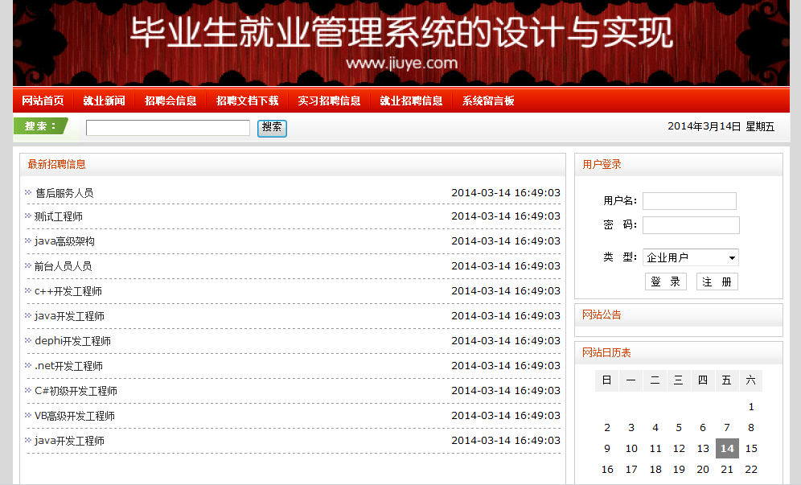Select 招聘会信息 in the navigation bar

click(x=170, y=101)
